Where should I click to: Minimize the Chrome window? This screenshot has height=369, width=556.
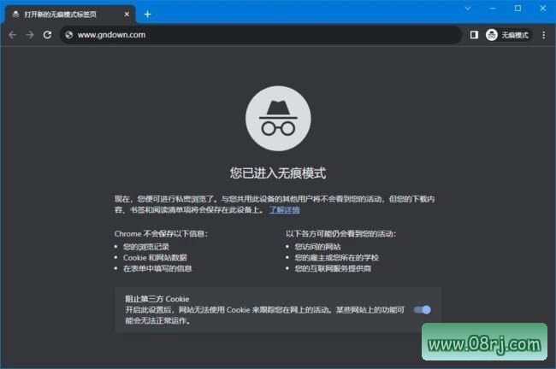[493, 9]
